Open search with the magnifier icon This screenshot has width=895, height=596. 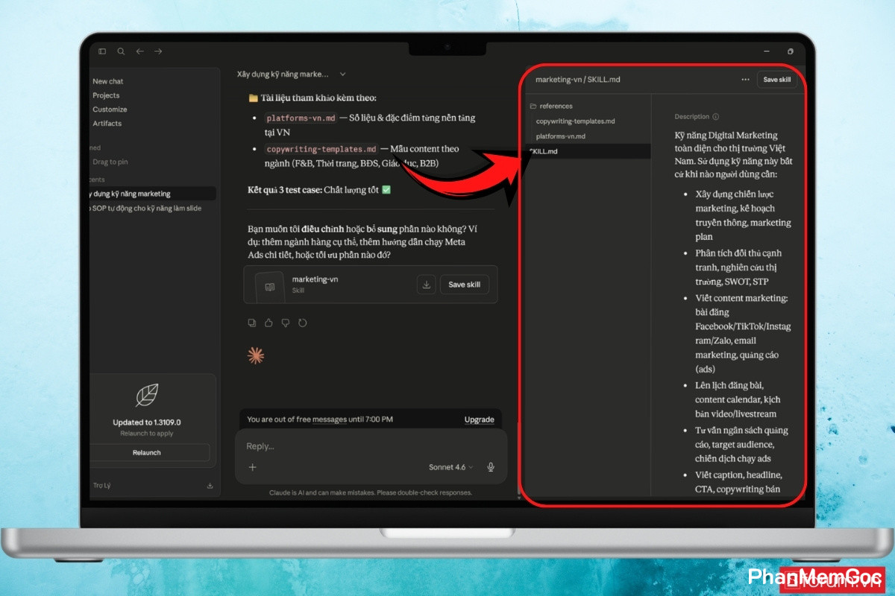[x=121, y=51]
